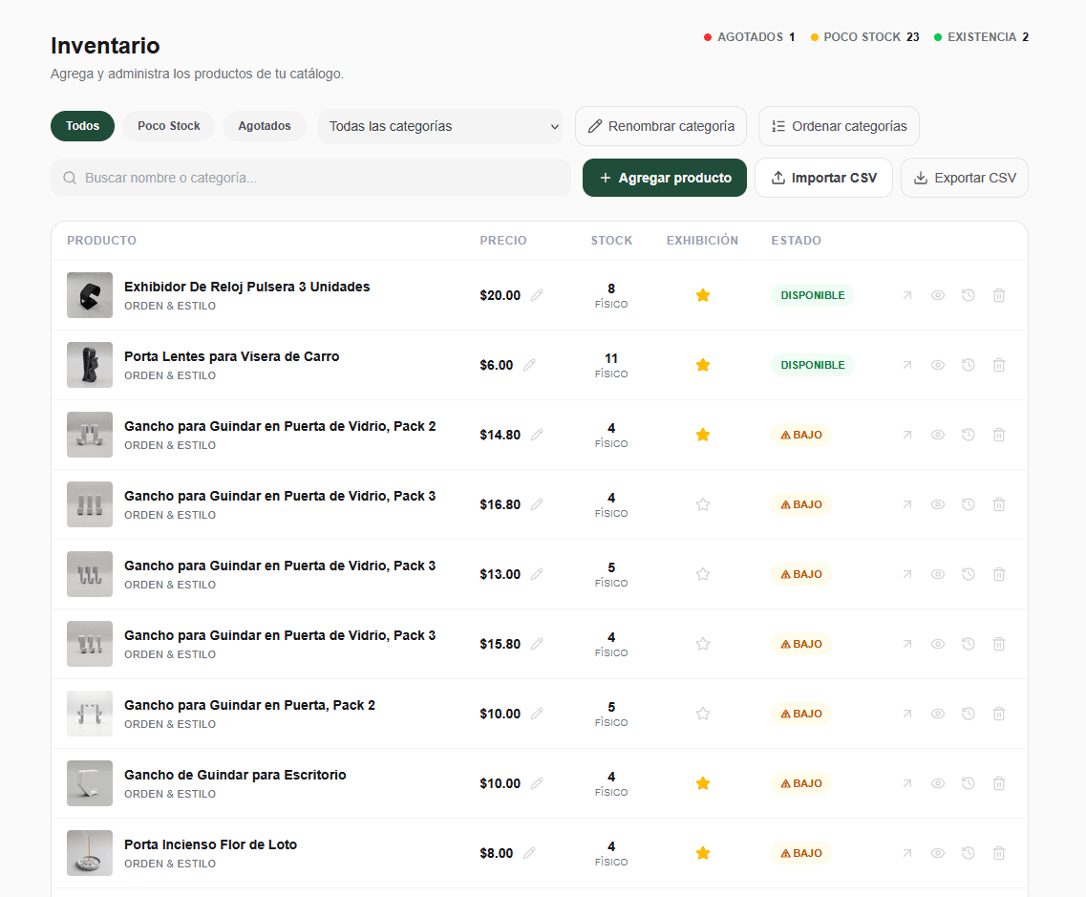Viewport: 1086px width, 897px height.
Task: Click the STOCK column header
Action: tap(611, 241)
